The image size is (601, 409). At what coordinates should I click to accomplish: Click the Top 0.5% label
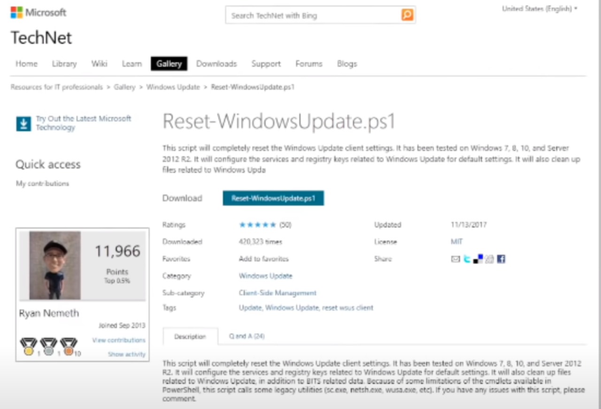pyautogui.click(x=117, y=281)
